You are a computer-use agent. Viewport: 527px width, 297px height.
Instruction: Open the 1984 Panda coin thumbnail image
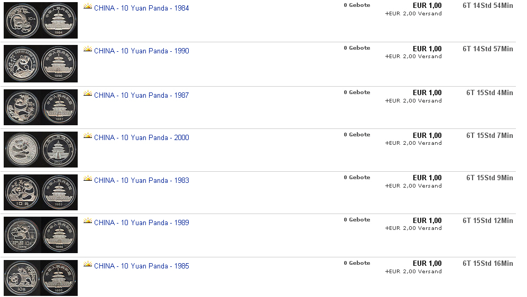pos(41,21)
